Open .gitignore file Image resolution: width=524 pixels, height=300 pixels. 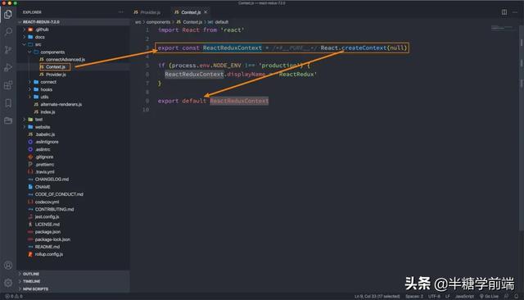[73, 157]
